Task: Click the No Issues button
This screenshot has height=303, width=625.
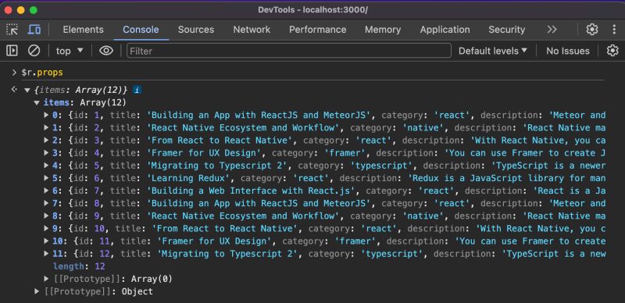Action: tap(568, 51)
